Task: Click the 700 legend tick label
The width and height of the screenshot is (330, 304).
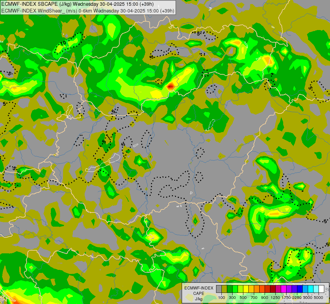Action: [x=254, y=298]
